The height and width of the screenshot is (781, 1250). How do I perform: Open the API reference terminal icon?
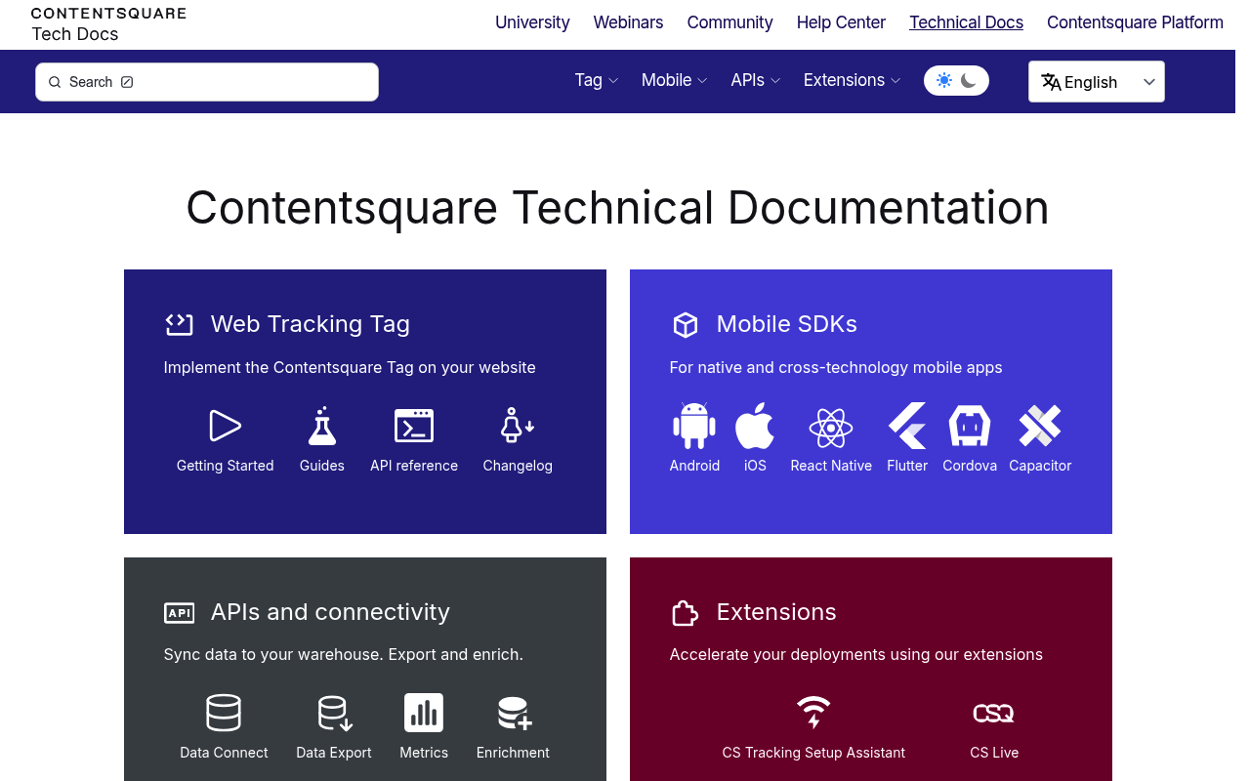(x=414, y=426)
